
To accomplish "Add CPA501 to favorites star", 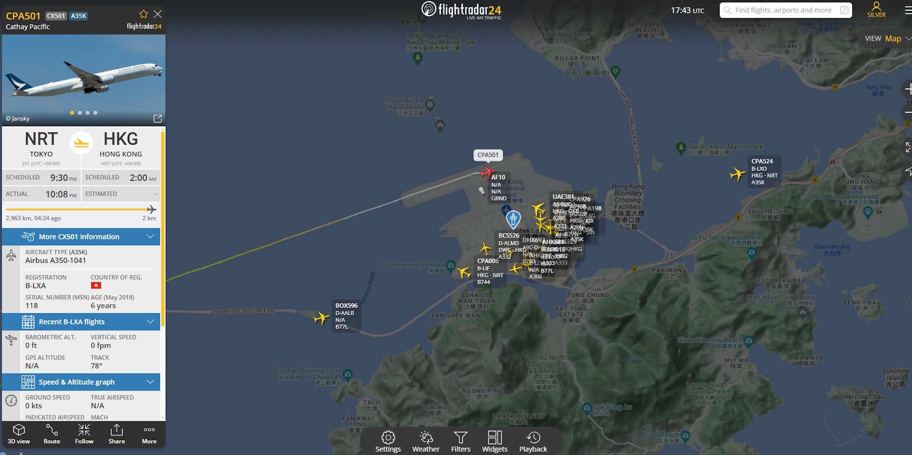I will click(x=143, y=14).
